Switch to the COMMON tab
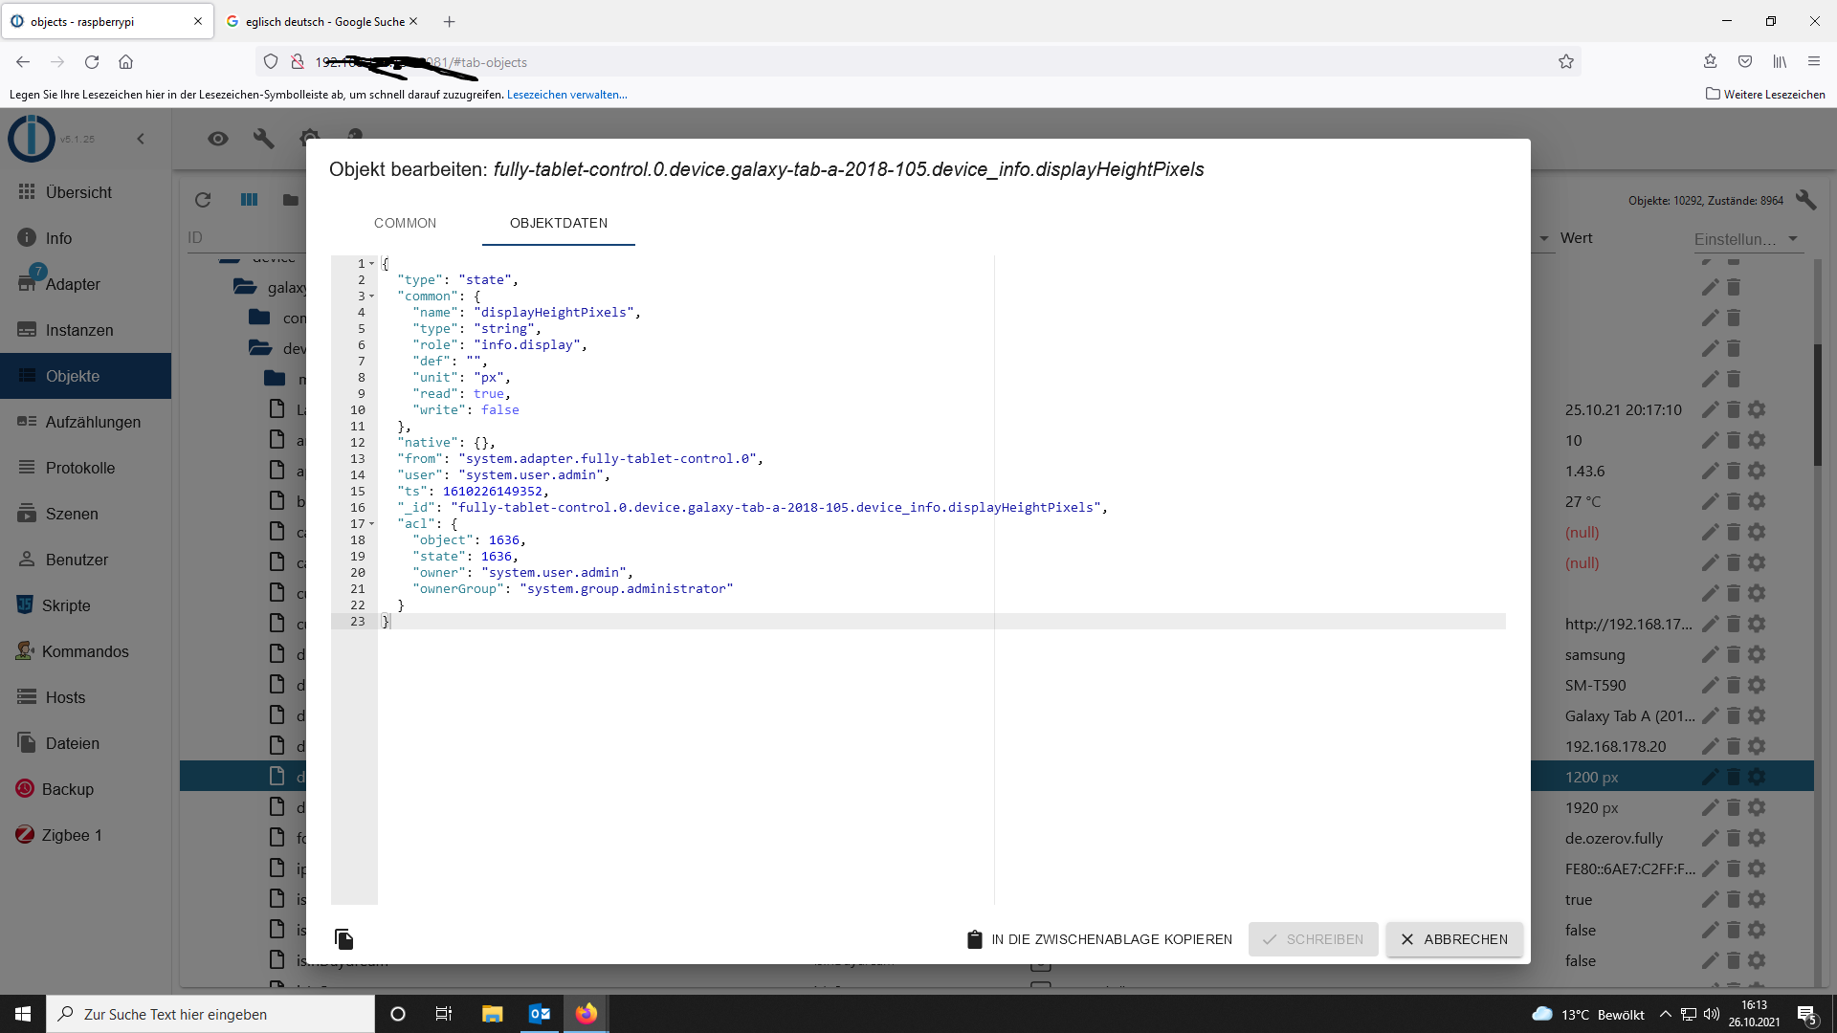Image resolution: width=1837 pixels, height=1033 pixels. pos(405,223)
